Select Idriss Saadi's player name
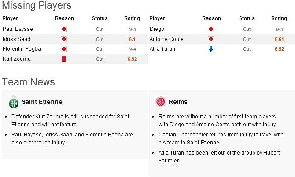 tap(17, 39)
